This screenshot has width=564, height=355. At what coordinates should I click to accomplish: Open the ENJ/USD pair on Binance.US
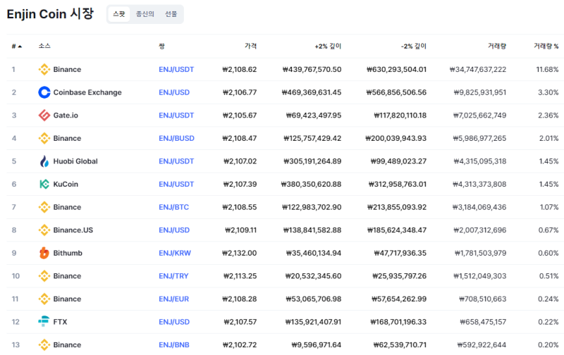174,230
